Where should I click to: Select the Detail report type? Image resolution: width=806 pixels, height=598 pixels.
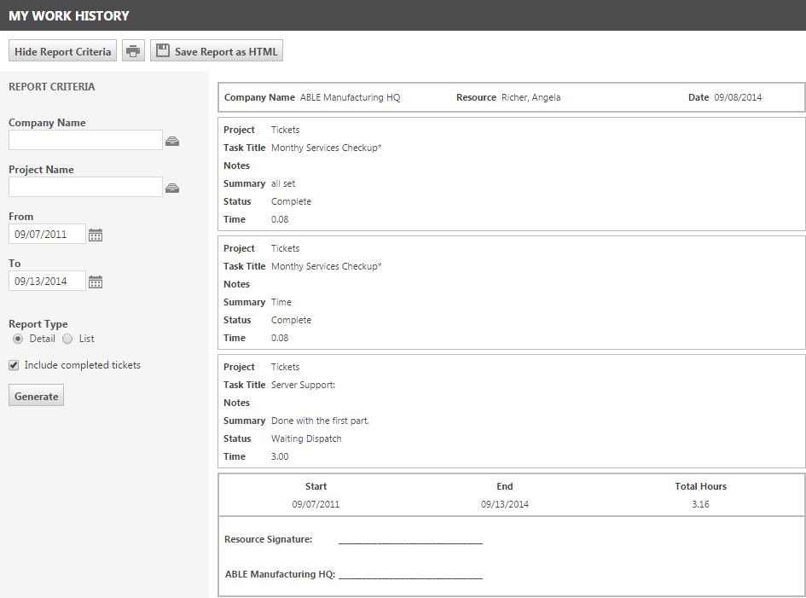pos(18,339)
